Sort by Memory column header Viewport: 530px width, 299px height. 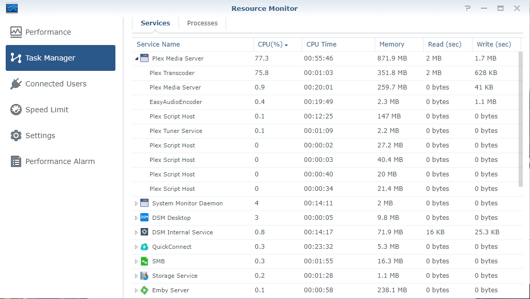point(399,44)
